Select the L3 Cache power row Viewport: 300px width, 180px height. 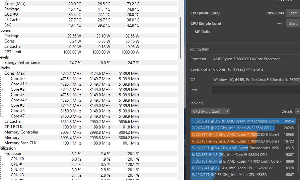tap(89, 47)
